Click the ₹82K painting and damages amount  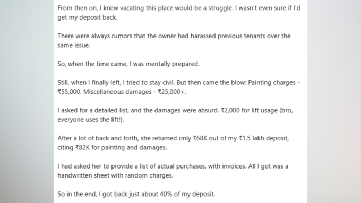click(82, 147)
